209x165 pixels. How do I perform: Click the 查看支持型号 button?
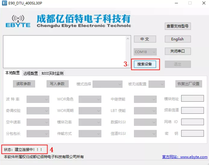[x=178, y=26]
